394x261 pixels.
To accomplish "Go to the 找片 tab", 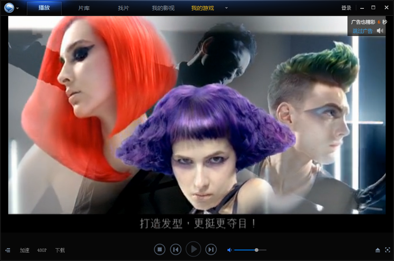I will (x=124, y=8).
